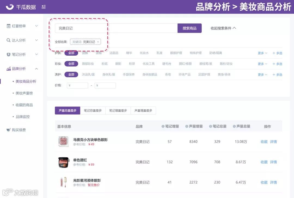This screenshot has width=294, height=198.
Task: Click the 13.08万 声量总量 value
Action: click(241, 142)
